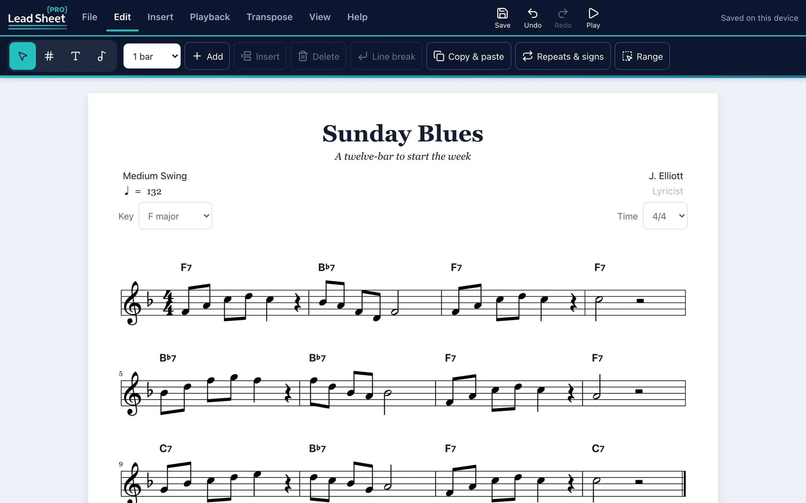Click the Medium Swing style text
806x503 pixels.
[155, 176]
